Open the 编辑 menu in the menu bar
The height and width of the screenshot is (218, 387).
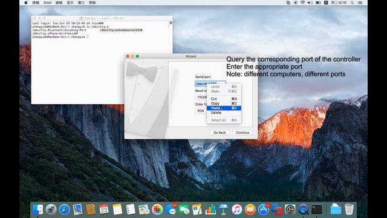click(59, 2)
